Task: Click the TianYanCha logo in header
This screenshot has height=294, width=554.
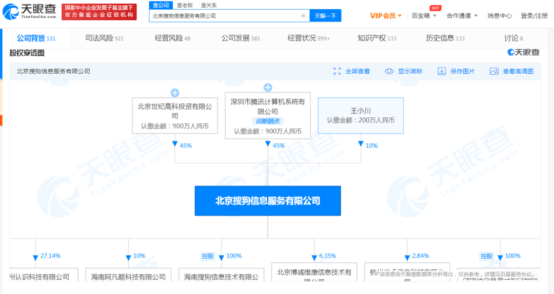Action: [29, 11]
